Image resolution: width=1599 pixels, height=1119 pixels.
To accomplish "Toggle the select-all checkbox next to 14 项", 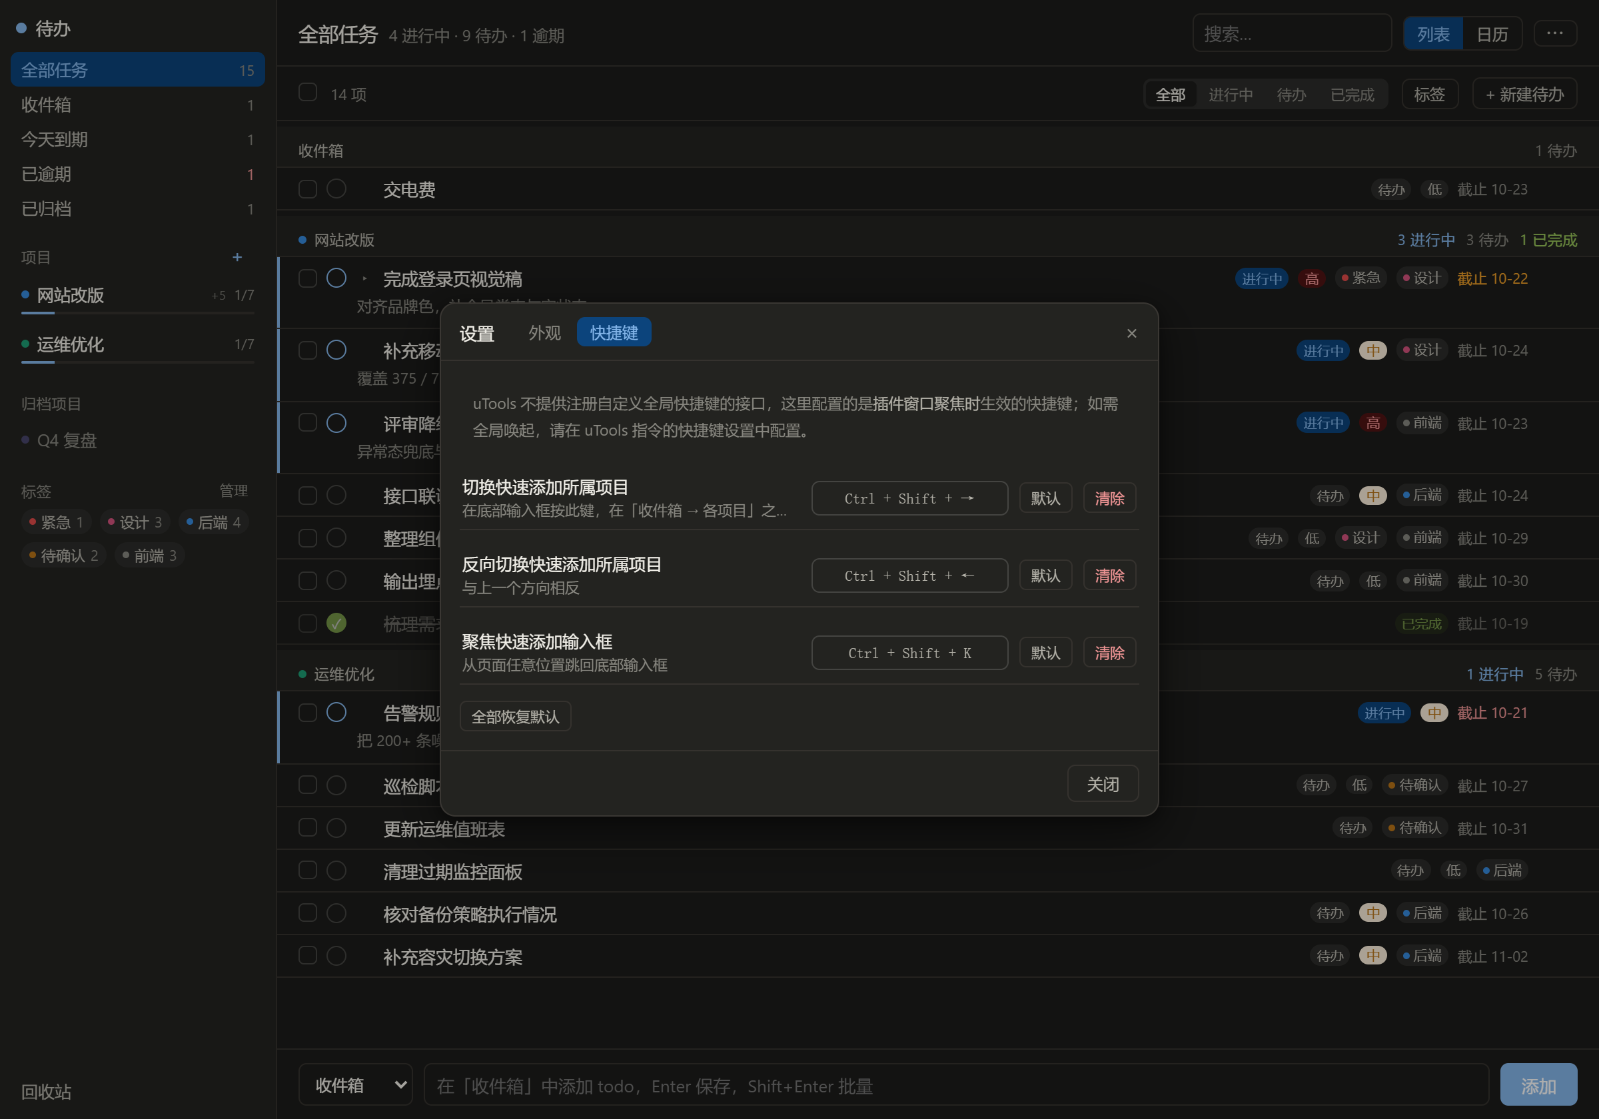I will (307, 92).
